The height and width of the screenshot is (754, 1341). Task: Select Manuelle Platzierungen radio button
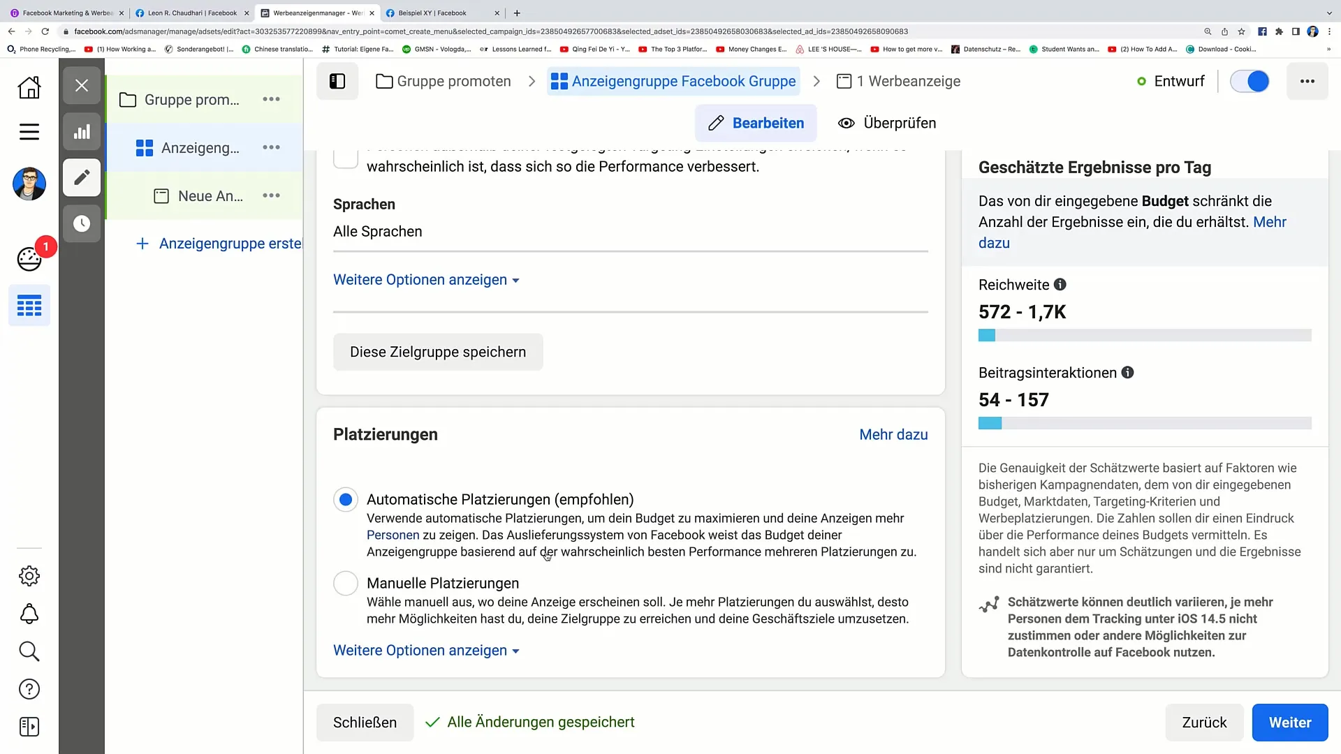click(346, 583)
